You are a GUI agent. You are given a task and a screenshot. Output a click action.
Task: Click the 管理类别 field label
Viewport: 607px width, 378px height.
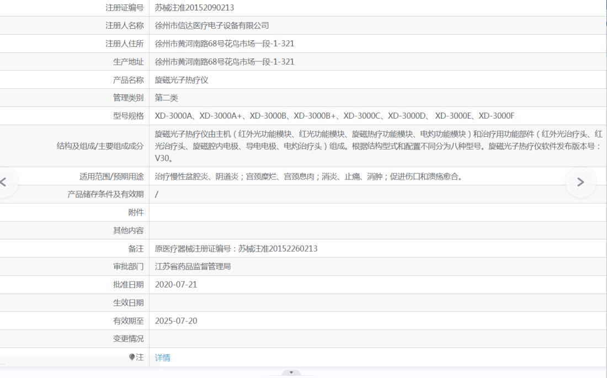coord(128,98)
